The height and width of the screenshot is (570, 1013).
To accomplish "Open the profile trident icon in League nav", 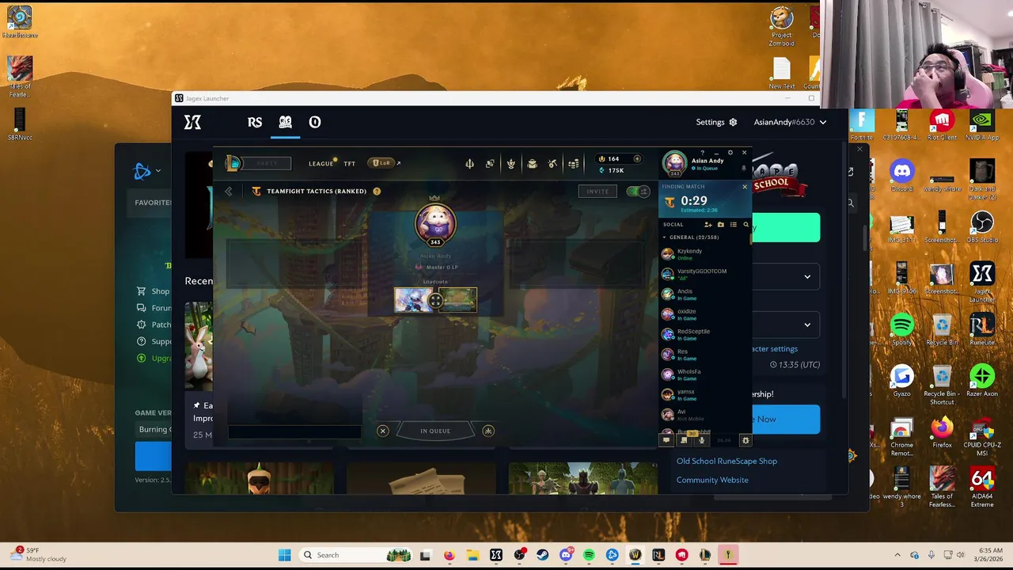I will [469, 164].
